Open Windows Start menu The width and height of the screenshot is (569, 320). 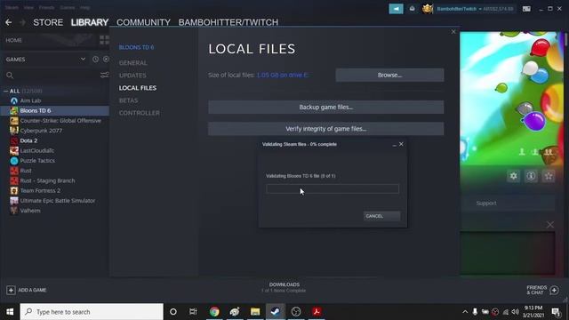click(10, 312)
